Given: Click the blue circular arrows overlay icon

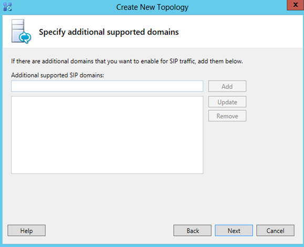Looking at the screenshot, I should 25,38.
